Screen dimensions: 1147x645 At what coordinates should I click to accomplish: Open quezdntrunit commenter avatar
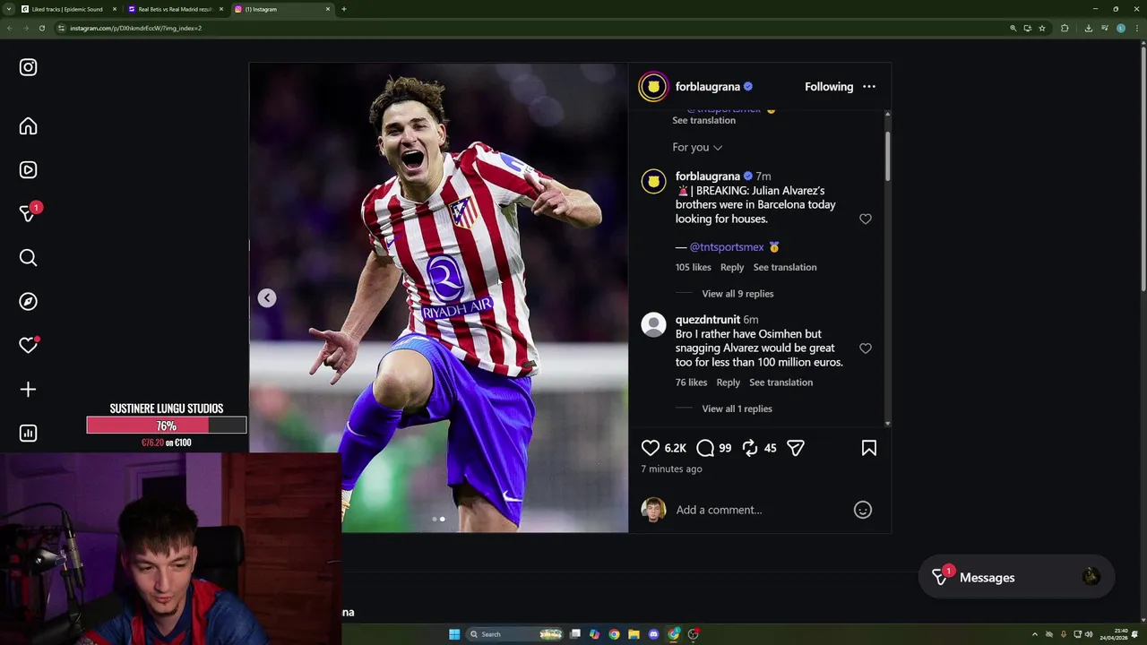[x=653, y=325]
